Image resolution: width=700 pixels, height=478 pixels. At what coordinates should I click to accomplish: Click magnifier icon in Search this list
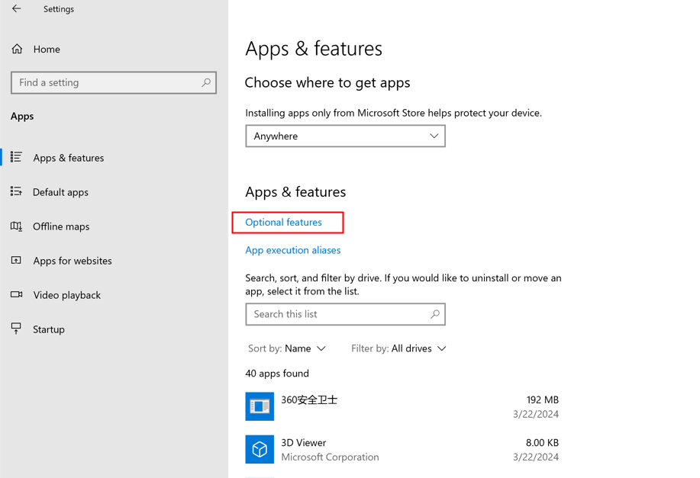435,314
